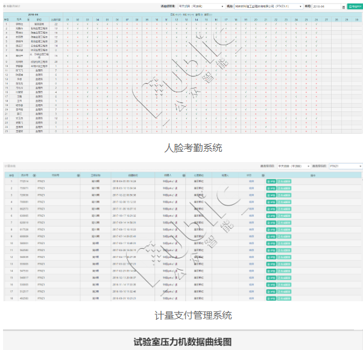Click the 出勤天数 column header
Screen dimensions: 363x350
coord(55,20)
